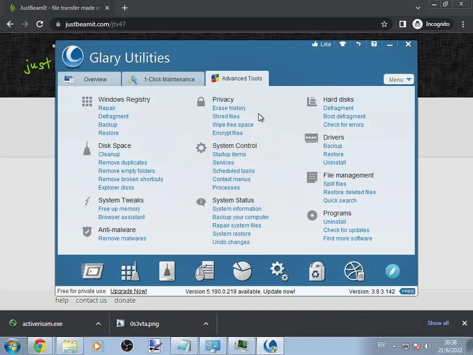473x355 pixels.
Task: Open Startup items link
Action: (x=229, y=154)
